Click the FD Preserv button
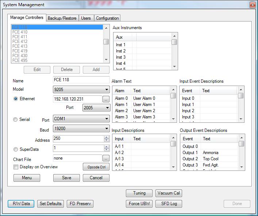Image resolution: width=258 pixels, height=216 pixels. coord(80,204)
